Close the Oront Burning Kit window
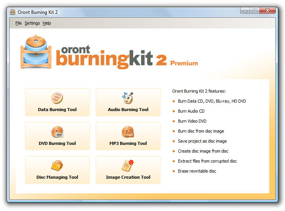The height and width of the screenshot is (211, 285). click(267, 10)
